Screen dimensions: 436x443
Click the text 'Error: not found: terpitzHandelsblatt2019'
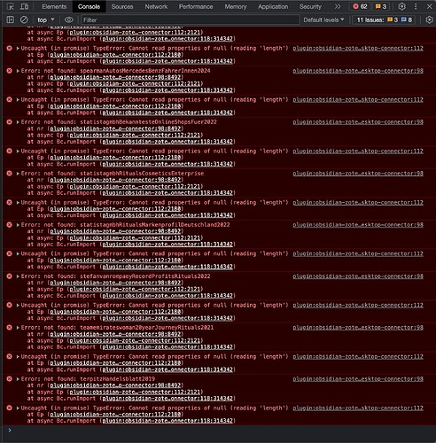coord(88,379)
